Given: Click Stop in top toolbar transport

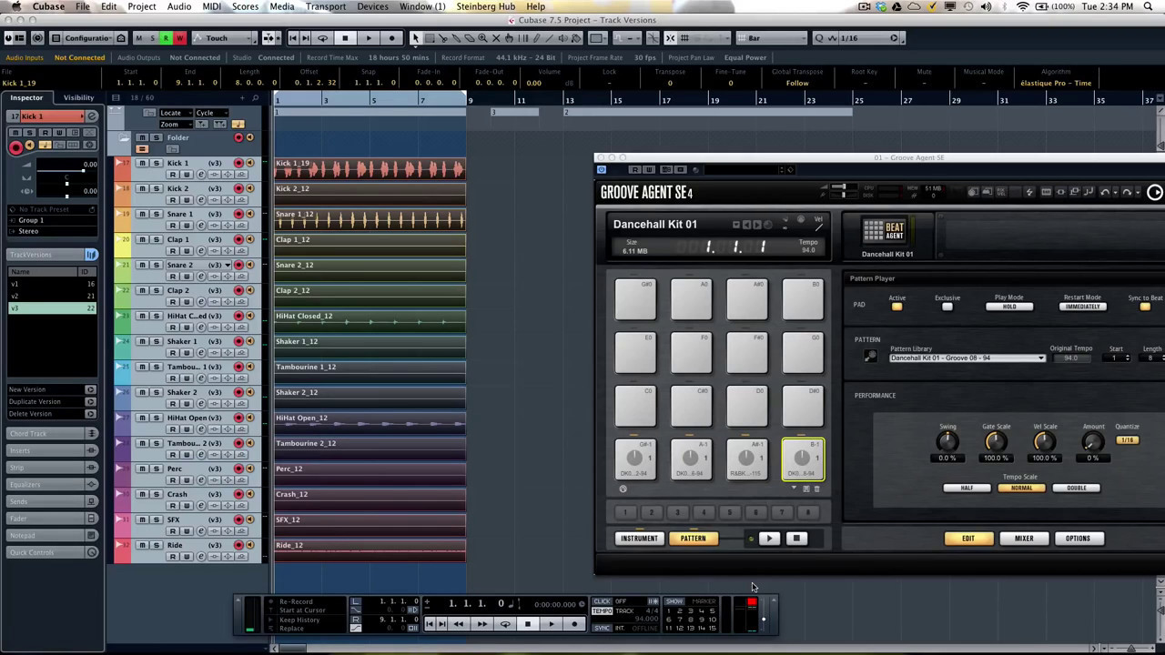Looking at the screenshot, I should (345, 38).
